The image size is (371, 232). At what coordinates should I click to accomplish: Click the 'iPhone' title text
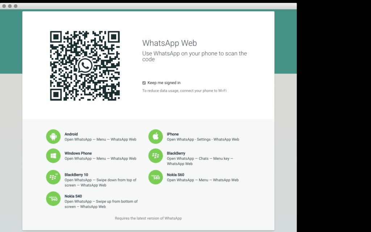pyautogui.click(x=173, y=134)
